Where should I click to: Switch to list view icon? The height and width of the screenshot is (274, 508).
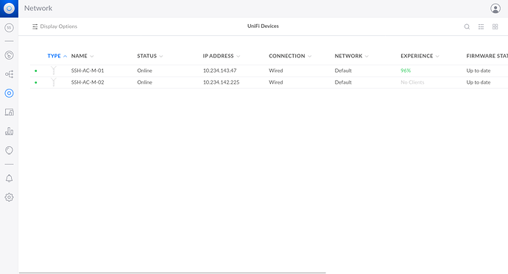pyautogui.click(x=481, y=27)
